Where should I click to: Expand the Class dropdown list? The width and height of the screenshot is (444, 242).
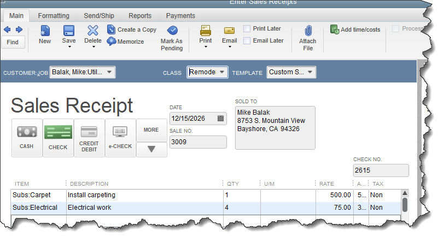pos(222,72)
